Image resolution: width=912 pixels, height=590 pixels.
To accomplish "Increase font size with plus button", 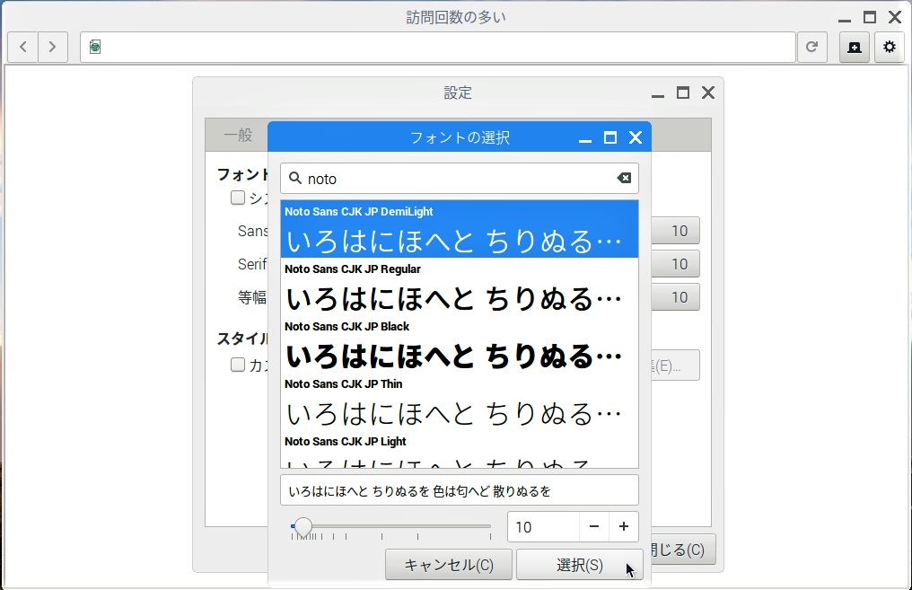I will click(624, 526).
